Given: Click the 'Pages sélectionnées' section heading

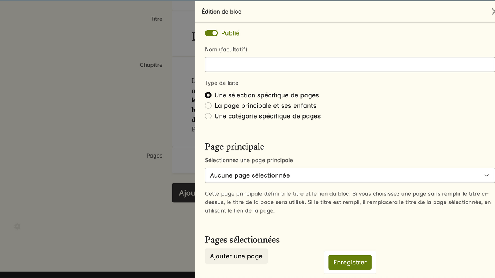Looking at the screenshot, I should pyautogui.click(x=242, y=240).
